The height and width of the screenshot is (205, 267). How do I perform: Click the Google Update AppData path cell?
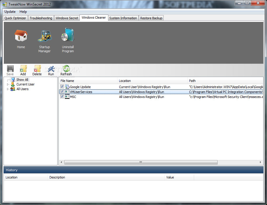pos(226,87)
